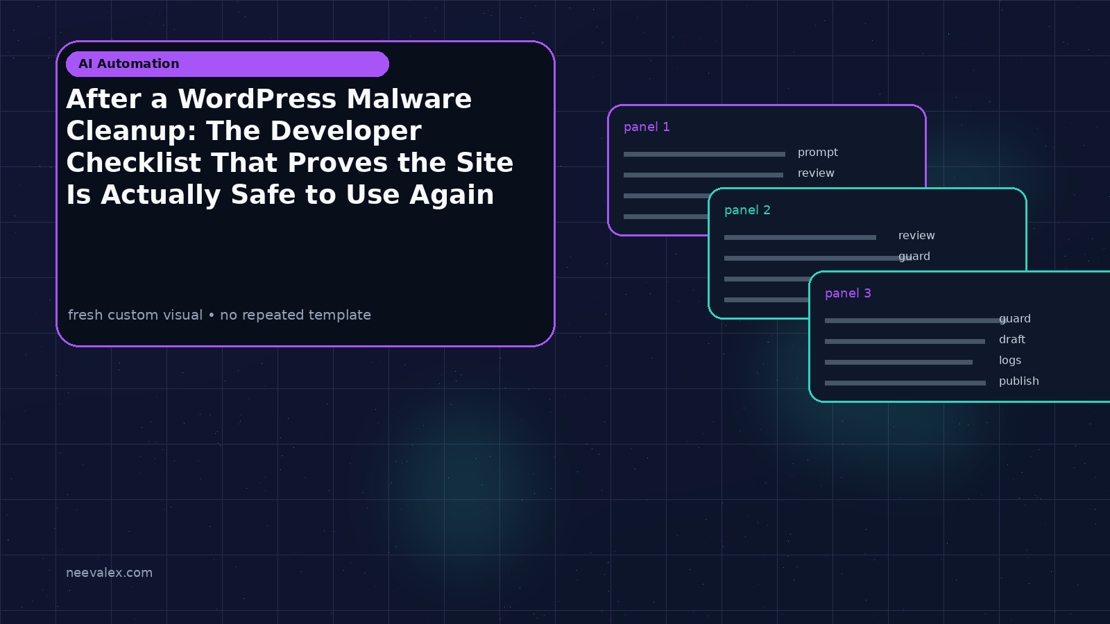The image size is (1110, 624).
Task: Click the 'panel 3' title
Action: point(848,293)
